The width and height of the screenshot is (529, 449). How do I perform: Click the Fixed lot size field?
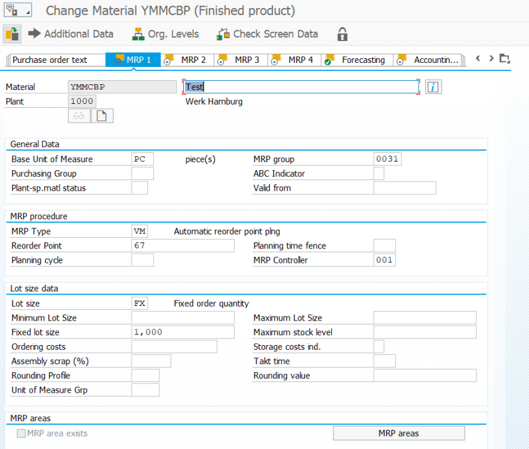(x=183, y=332)
